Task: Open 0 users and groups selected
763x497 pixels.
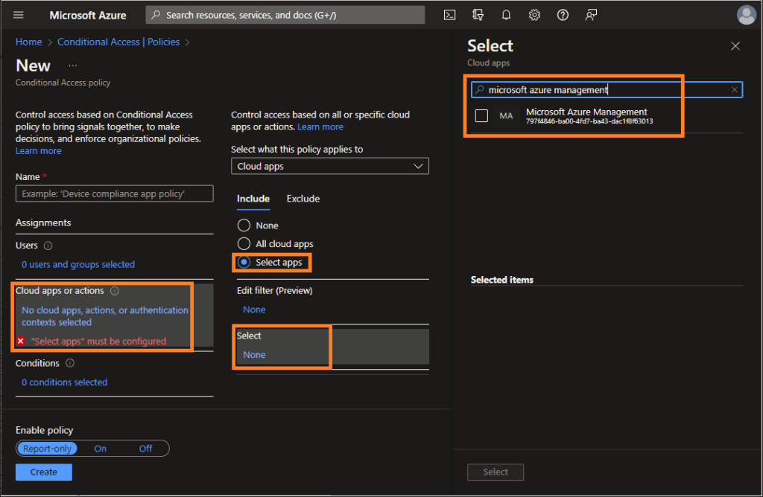Action: [77, 265]
